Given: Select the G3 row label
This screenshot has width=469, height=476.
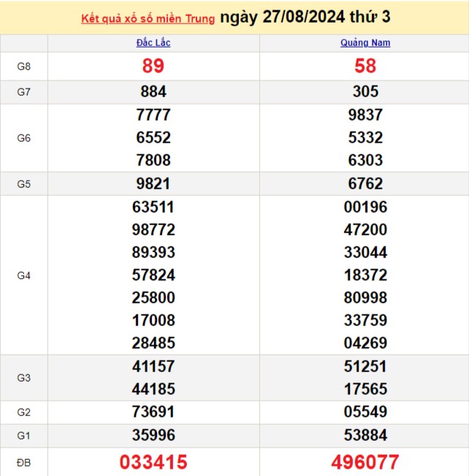Looking at the screenshot, I should coord(23,378).
